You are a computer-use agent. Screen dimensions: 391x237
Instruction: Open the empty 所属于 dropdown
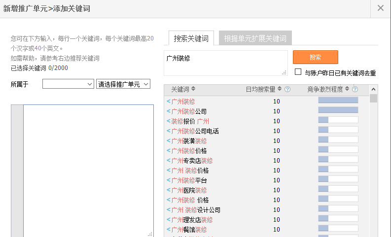point(68,84)
